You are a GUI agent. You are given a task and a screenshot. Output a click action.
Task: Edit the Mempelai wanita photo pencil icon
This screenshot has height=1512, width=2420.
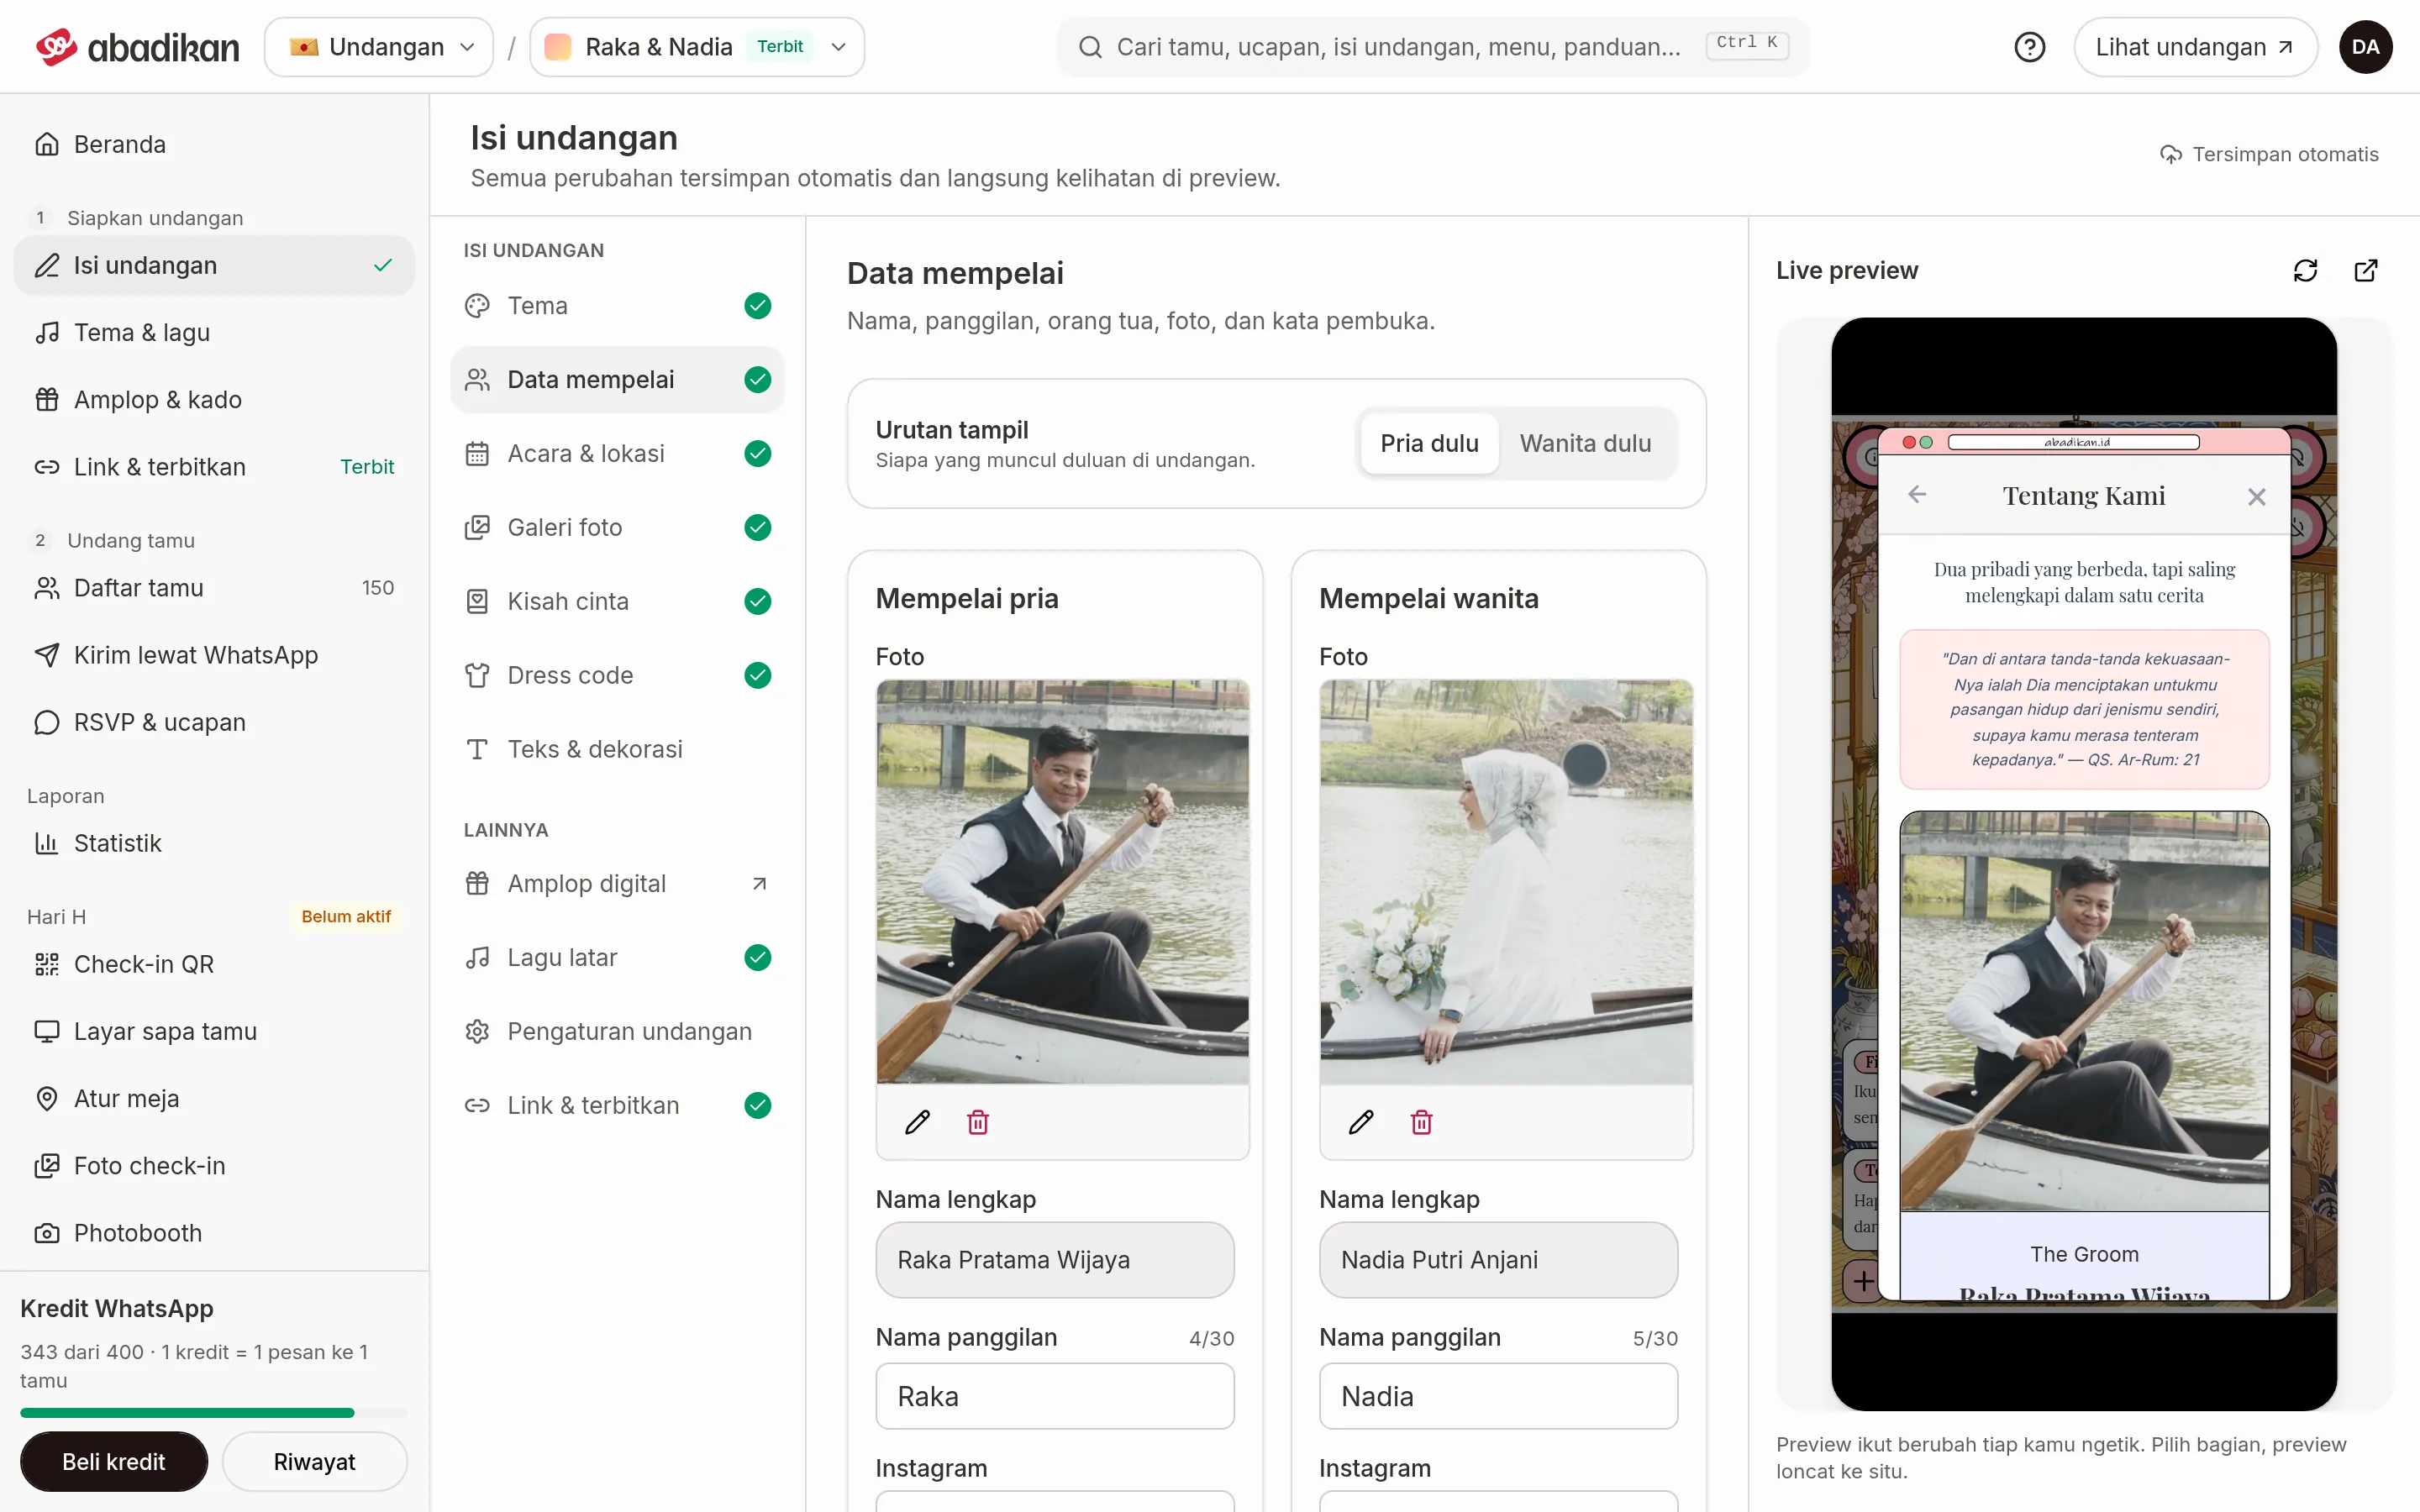(1361, 1122)
